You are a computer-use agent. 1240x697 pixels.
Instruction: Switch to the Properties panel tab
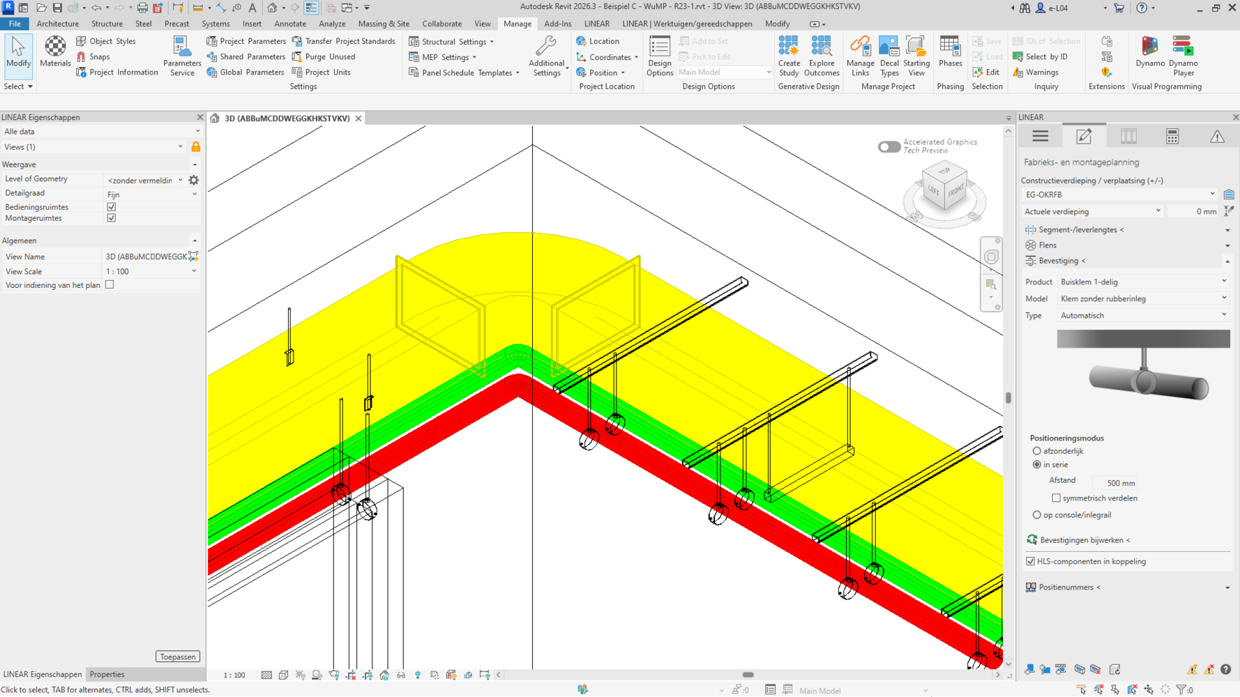(x=107, y=674)
